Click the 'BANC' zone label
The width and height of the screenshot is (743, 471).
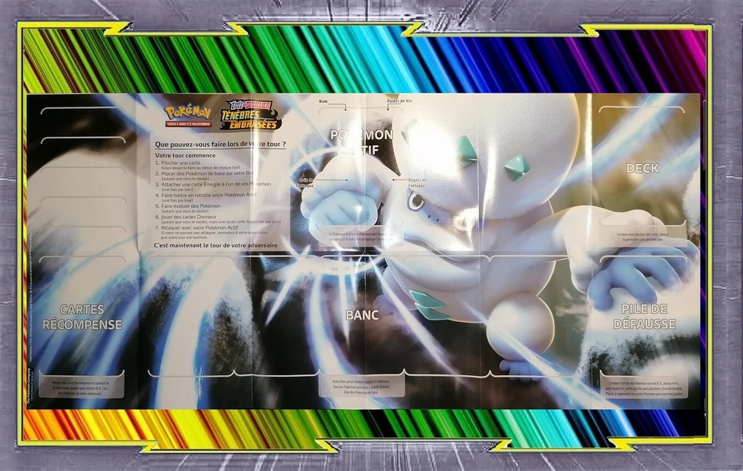coord(362,315)
